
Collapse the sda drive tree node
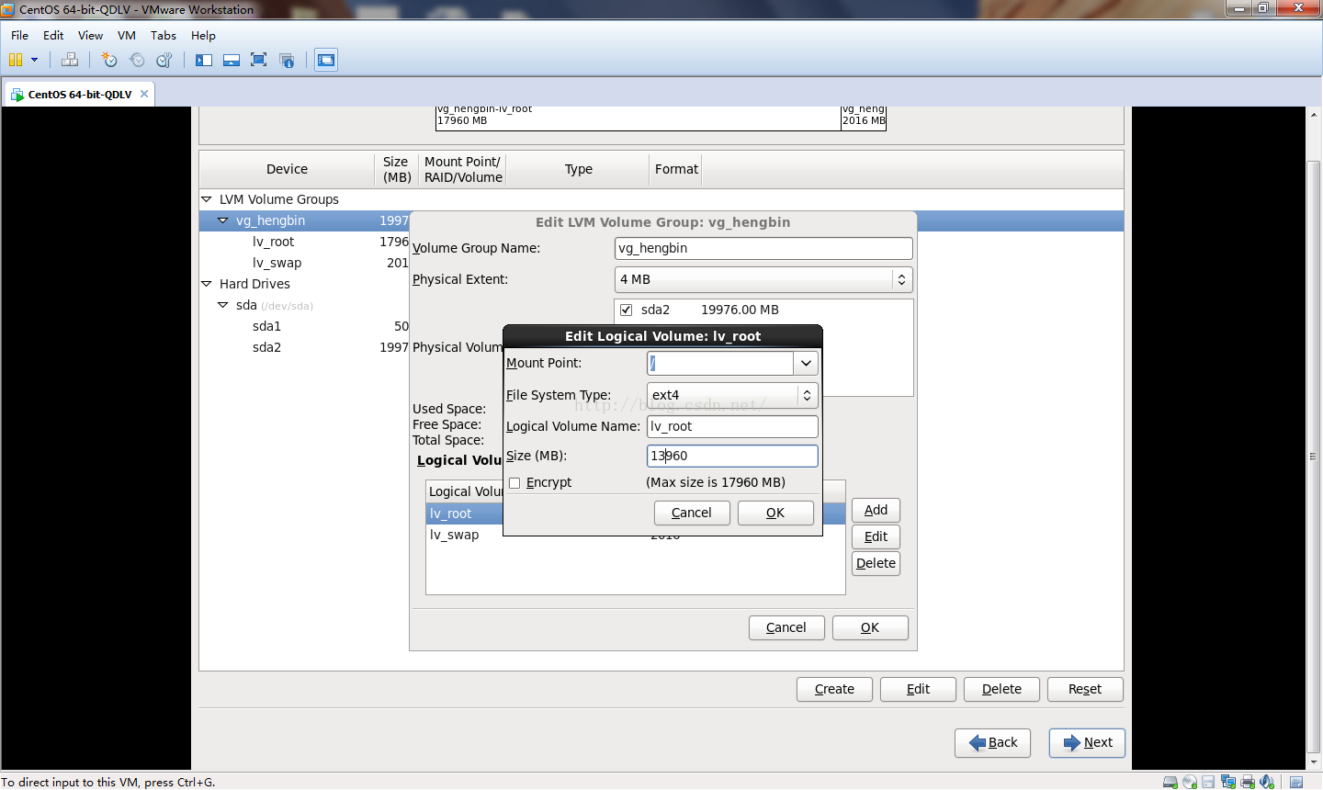tap(222, 305)
